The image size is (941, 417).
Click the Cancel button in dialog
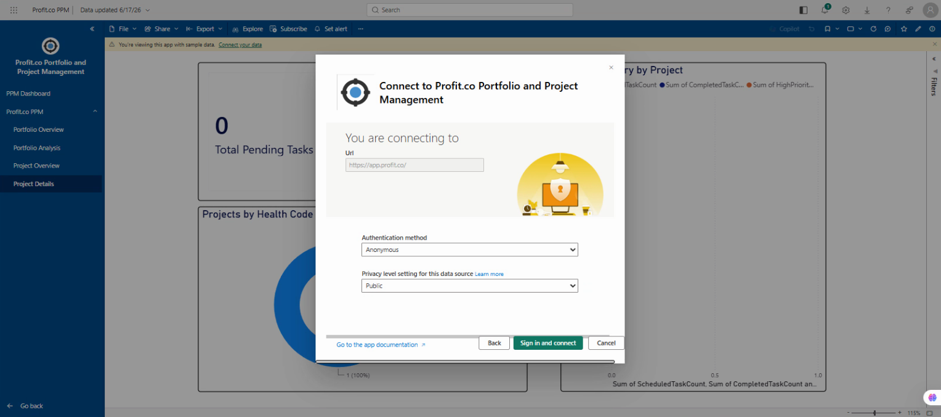pyautogui.click(x=606, y=343)
